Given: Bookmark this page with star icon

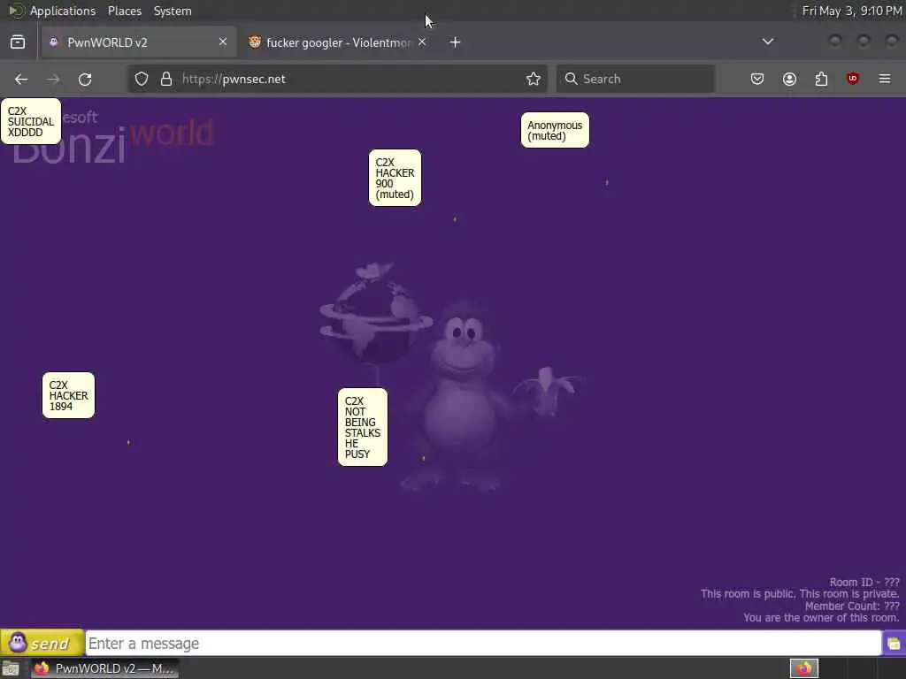Looking at the screenshot, I should click(x=534, y=79).
